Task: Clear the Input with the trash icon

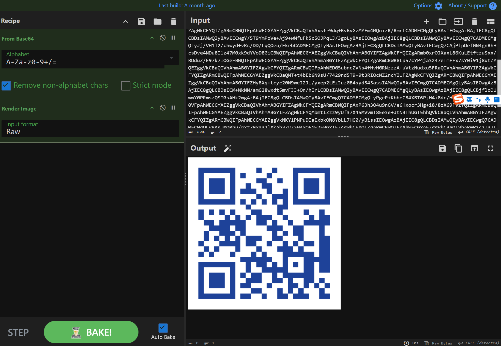Action: click(x=474, y=22)
